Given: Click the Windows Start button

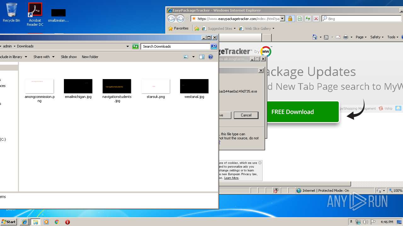Looking at the screenshot, I should point(9,222).
